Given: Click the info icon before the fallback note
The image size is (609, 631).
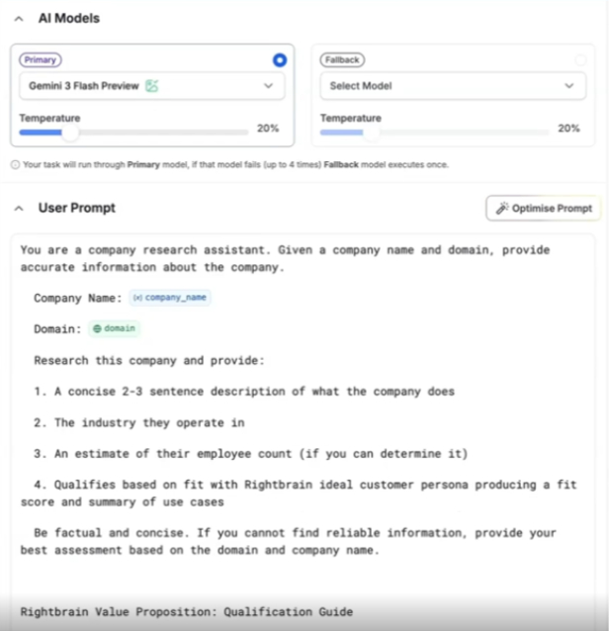Looking at the screenshot, I should coord(15,165).
